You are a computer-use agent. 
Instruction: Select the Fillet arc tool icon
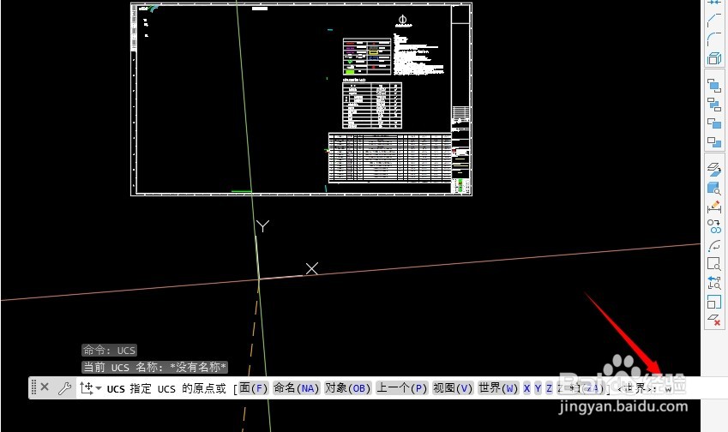[x=714, y=39]
